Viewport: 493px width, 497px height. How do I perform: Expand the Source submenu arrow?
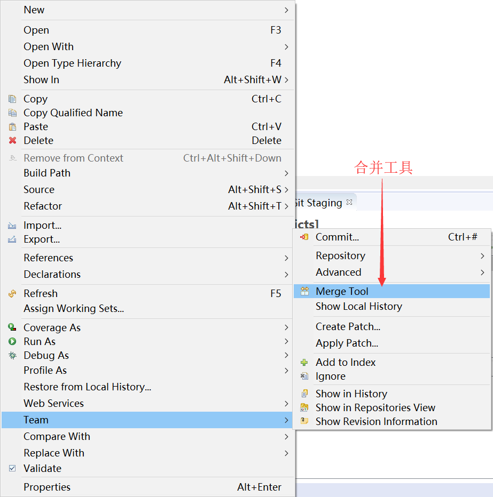tap(286, 190)
